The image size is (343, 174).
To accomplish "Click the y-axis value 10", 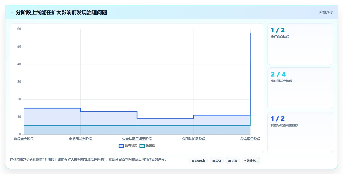I will click(19, 117).
